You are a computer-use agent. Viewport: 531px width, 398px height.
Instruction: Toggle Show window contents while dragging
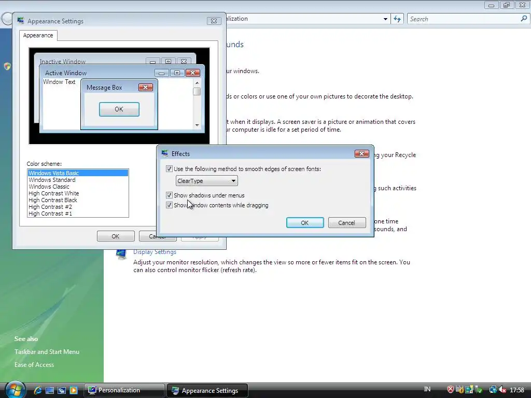[169, 205]
